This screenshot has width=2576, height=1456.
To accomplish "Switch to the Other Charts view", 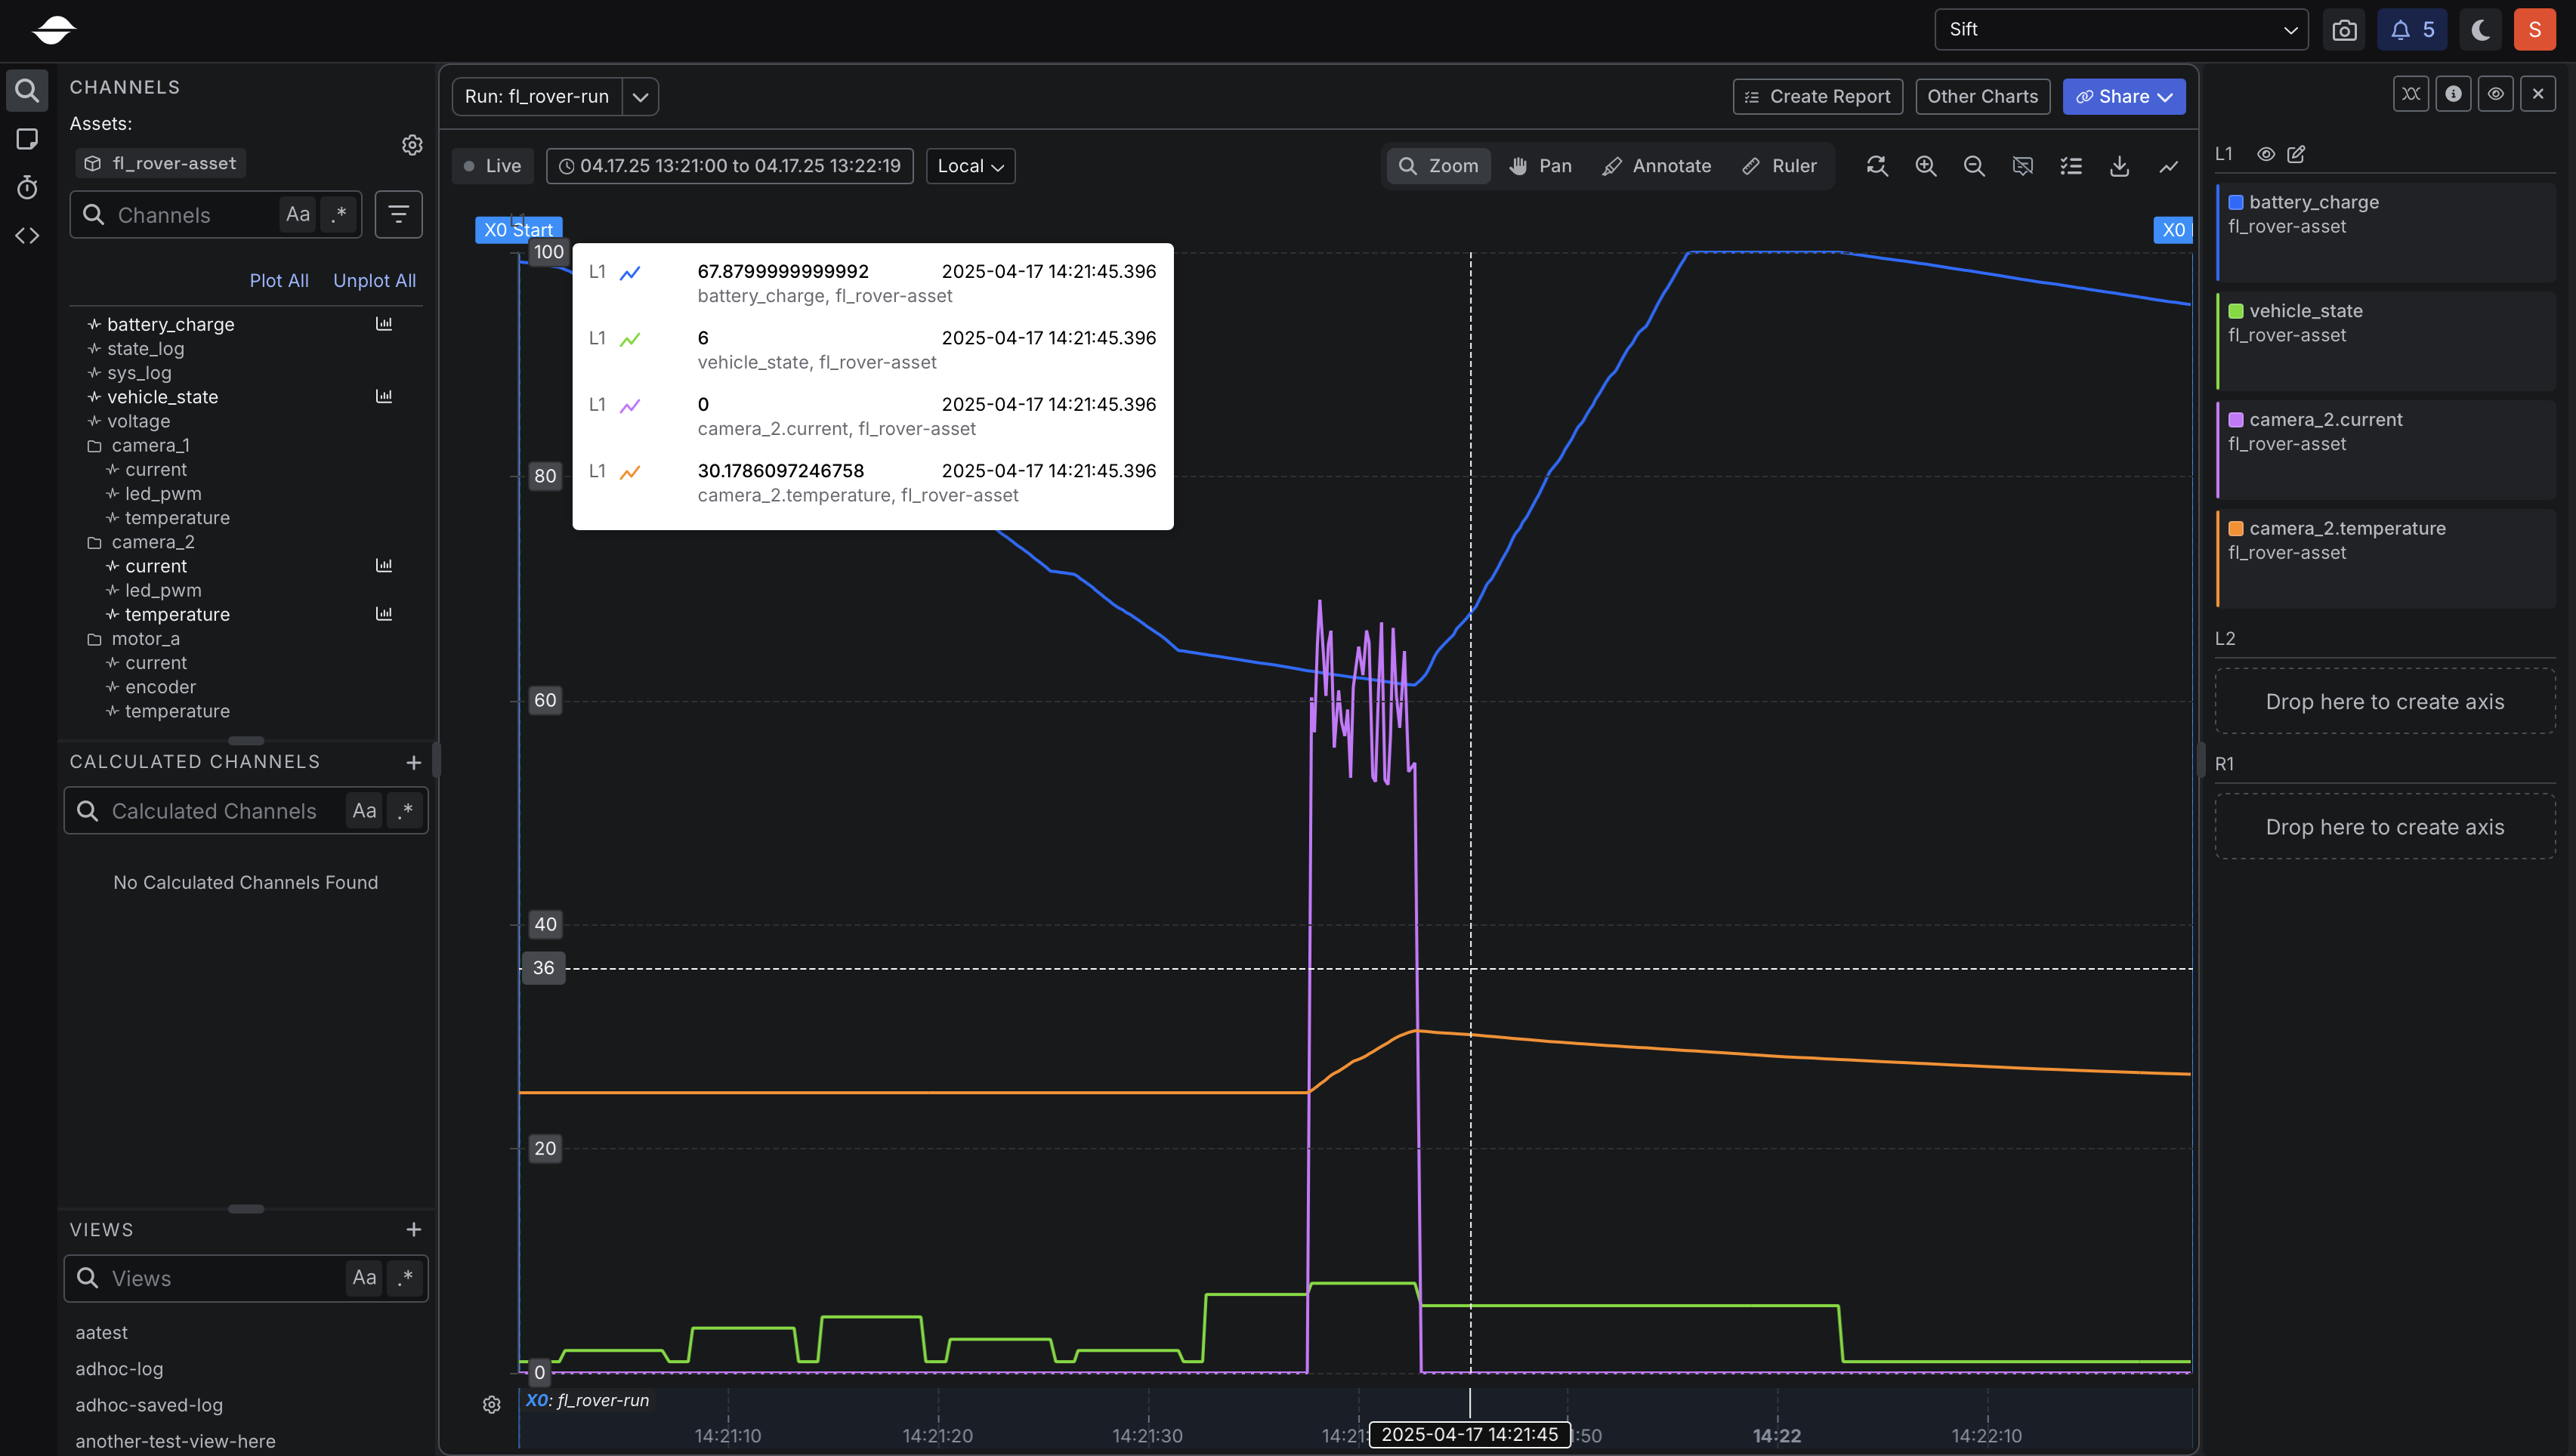I will click(1982, 96).
